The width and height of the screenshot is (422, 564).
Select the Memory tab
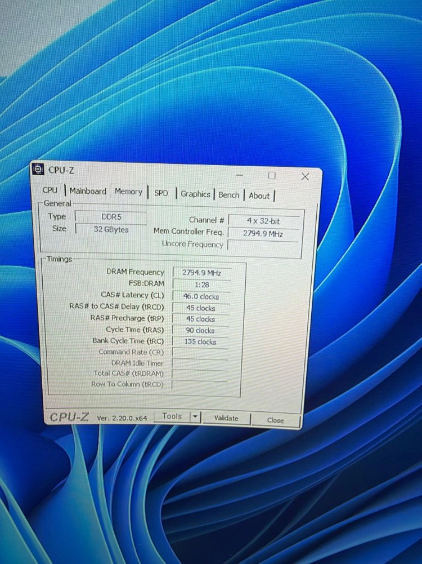pos(128,192)
